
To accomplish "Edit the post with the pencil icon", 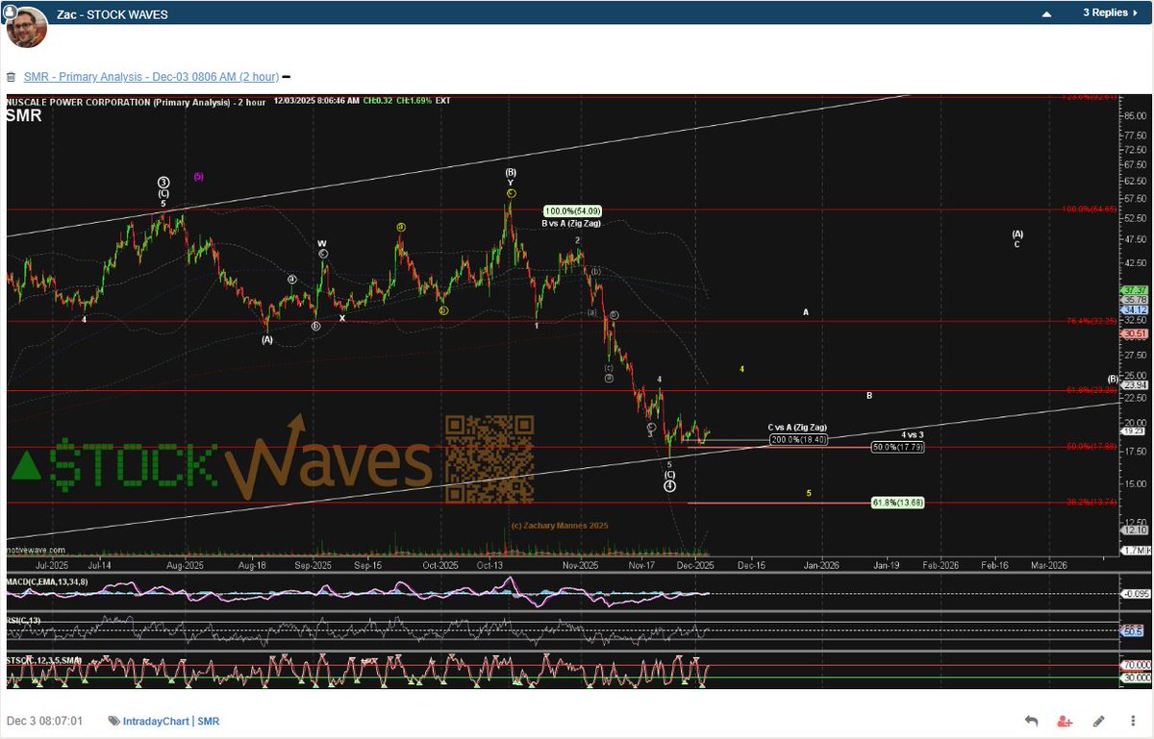I will [x=1099, y=721].
